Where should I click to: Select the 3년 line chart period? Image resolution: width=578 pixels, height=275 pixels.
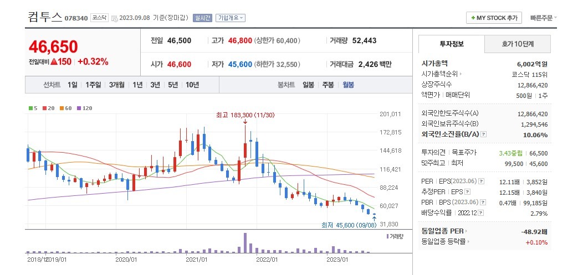tap(155, 85)
